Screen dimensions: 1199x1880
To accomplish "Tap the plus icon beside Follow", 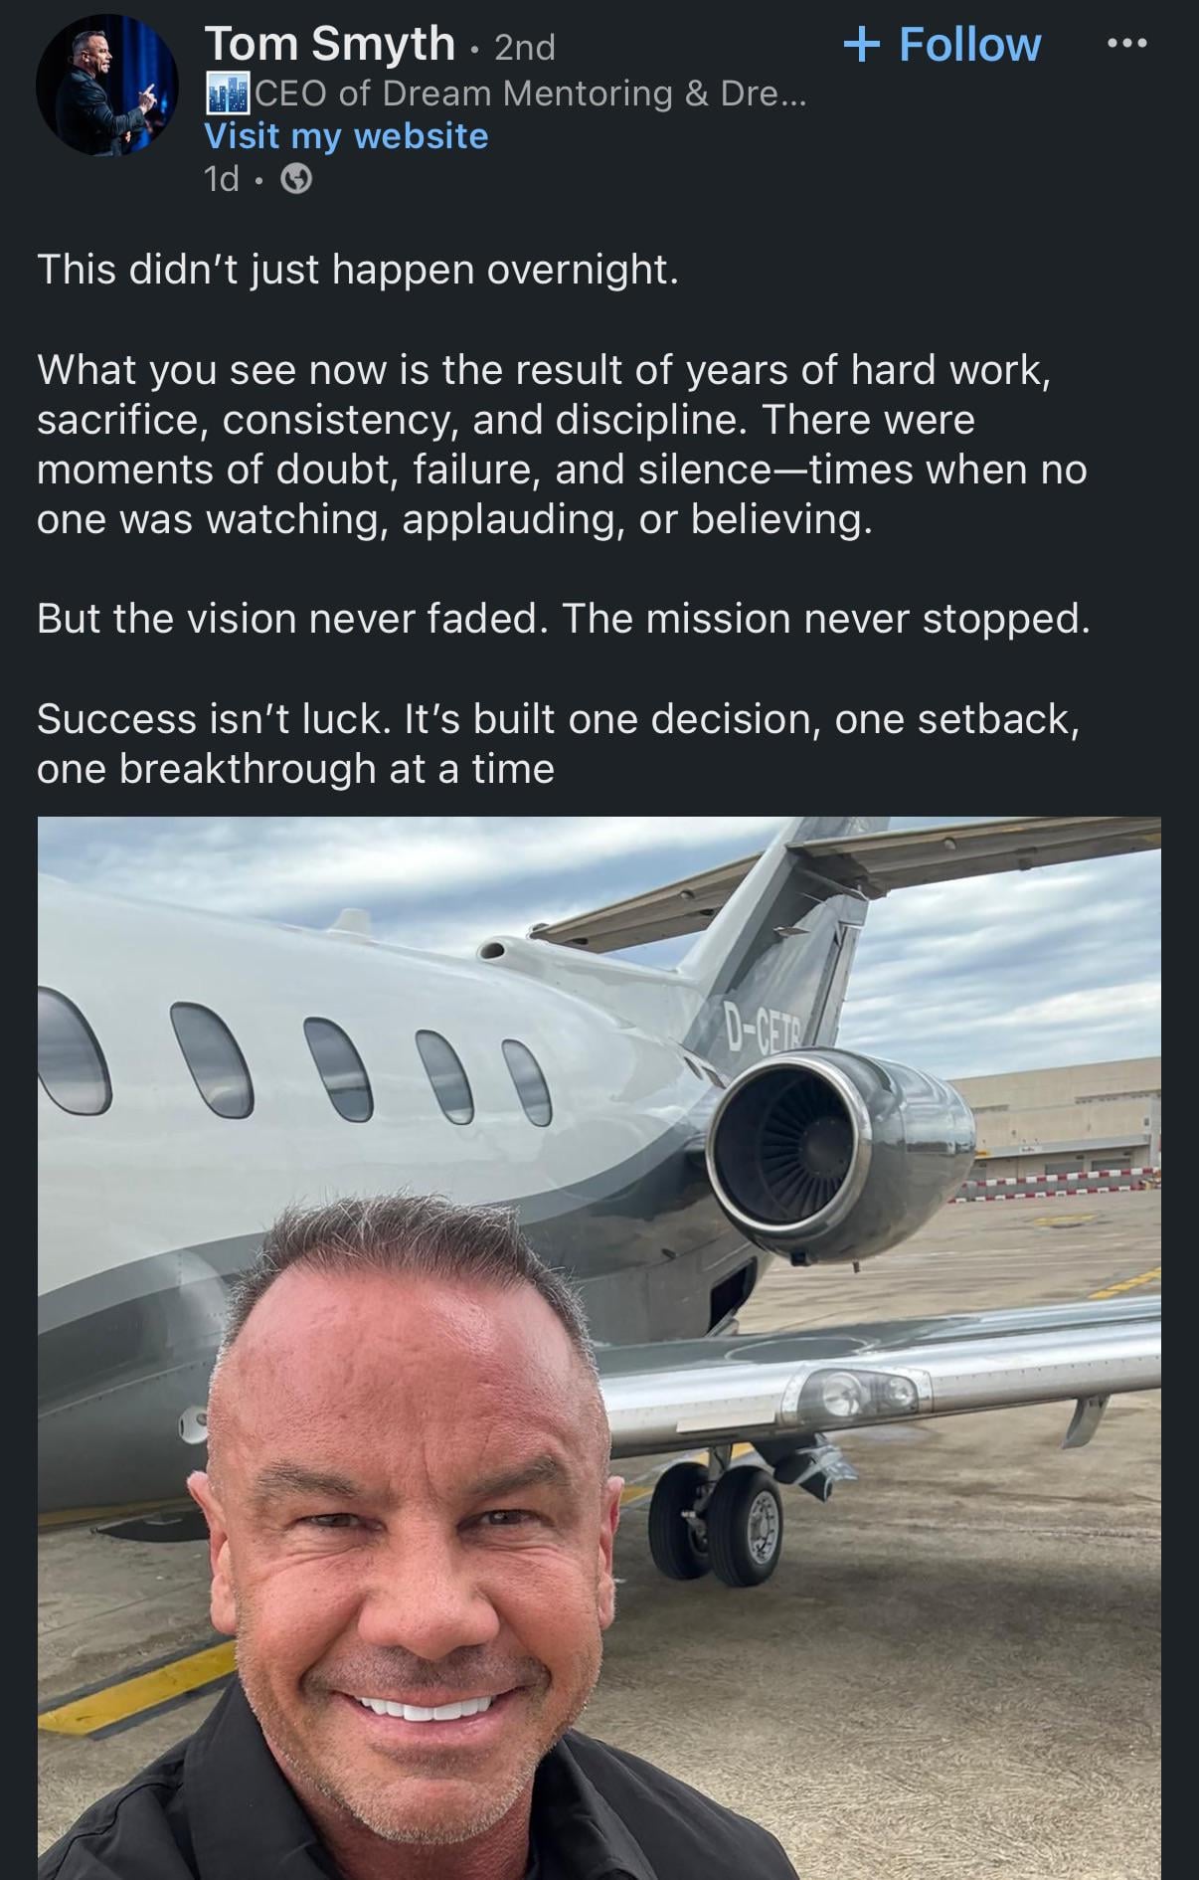I will point(861,45).
